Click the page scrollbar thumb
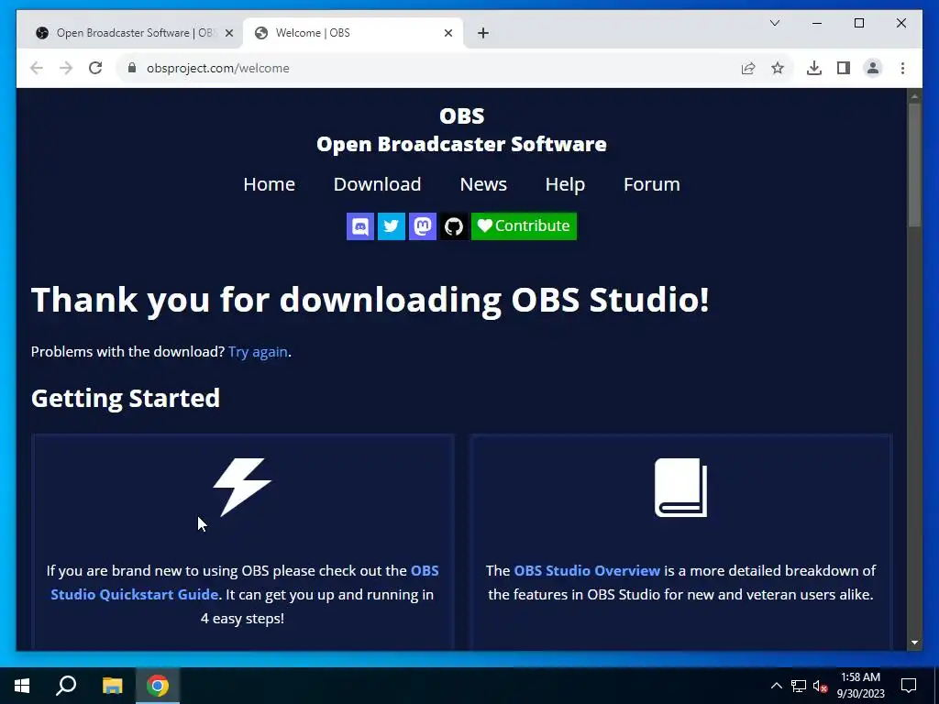Image resolution: width=939 pixels, height=704 pixels. pos(914,166)
